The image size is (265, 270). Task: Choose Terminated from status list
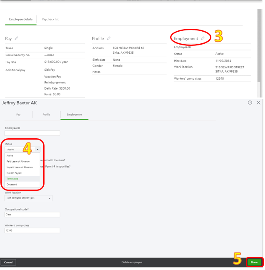12,179
